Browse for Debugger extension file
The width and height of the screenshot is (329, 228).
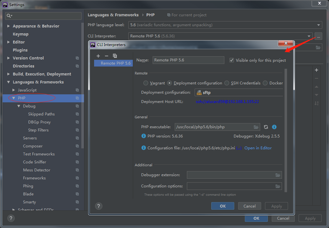[278, 175]
